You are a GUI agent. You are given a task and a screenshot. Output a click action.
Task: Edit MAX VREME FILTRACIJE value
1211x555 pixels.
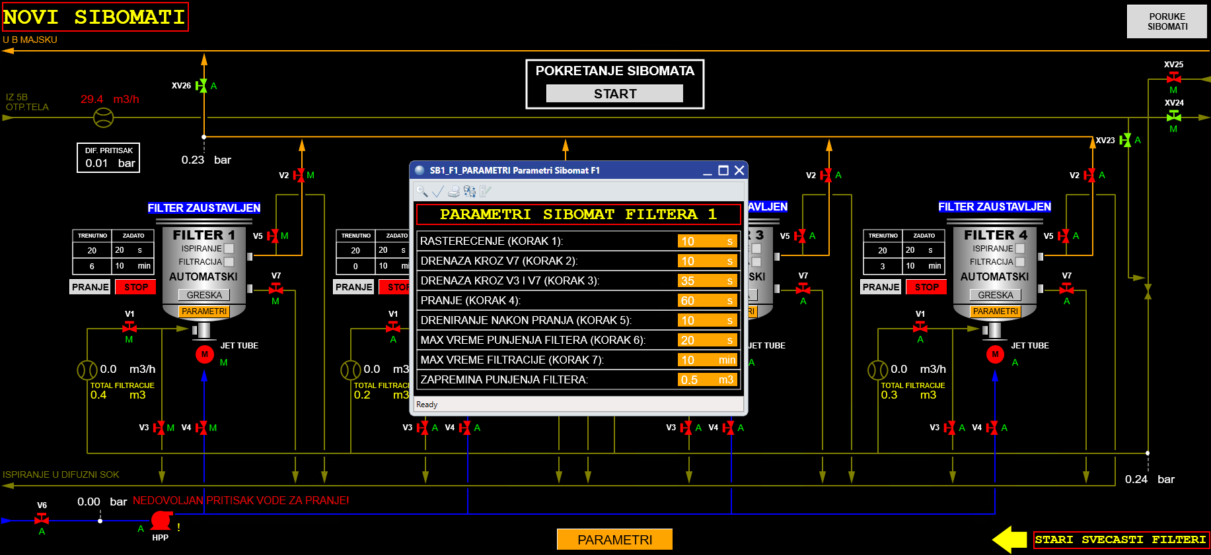tap(708, 360)
